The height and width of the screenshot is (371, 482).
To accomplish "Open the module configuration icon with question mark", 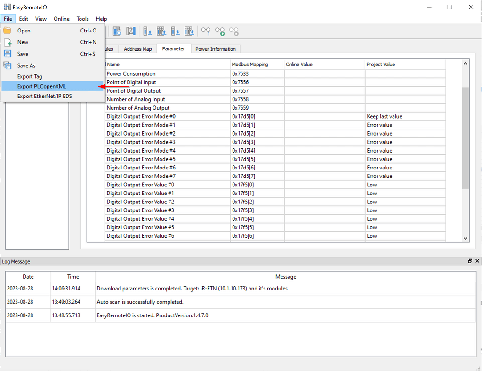I will coord(130,31).
